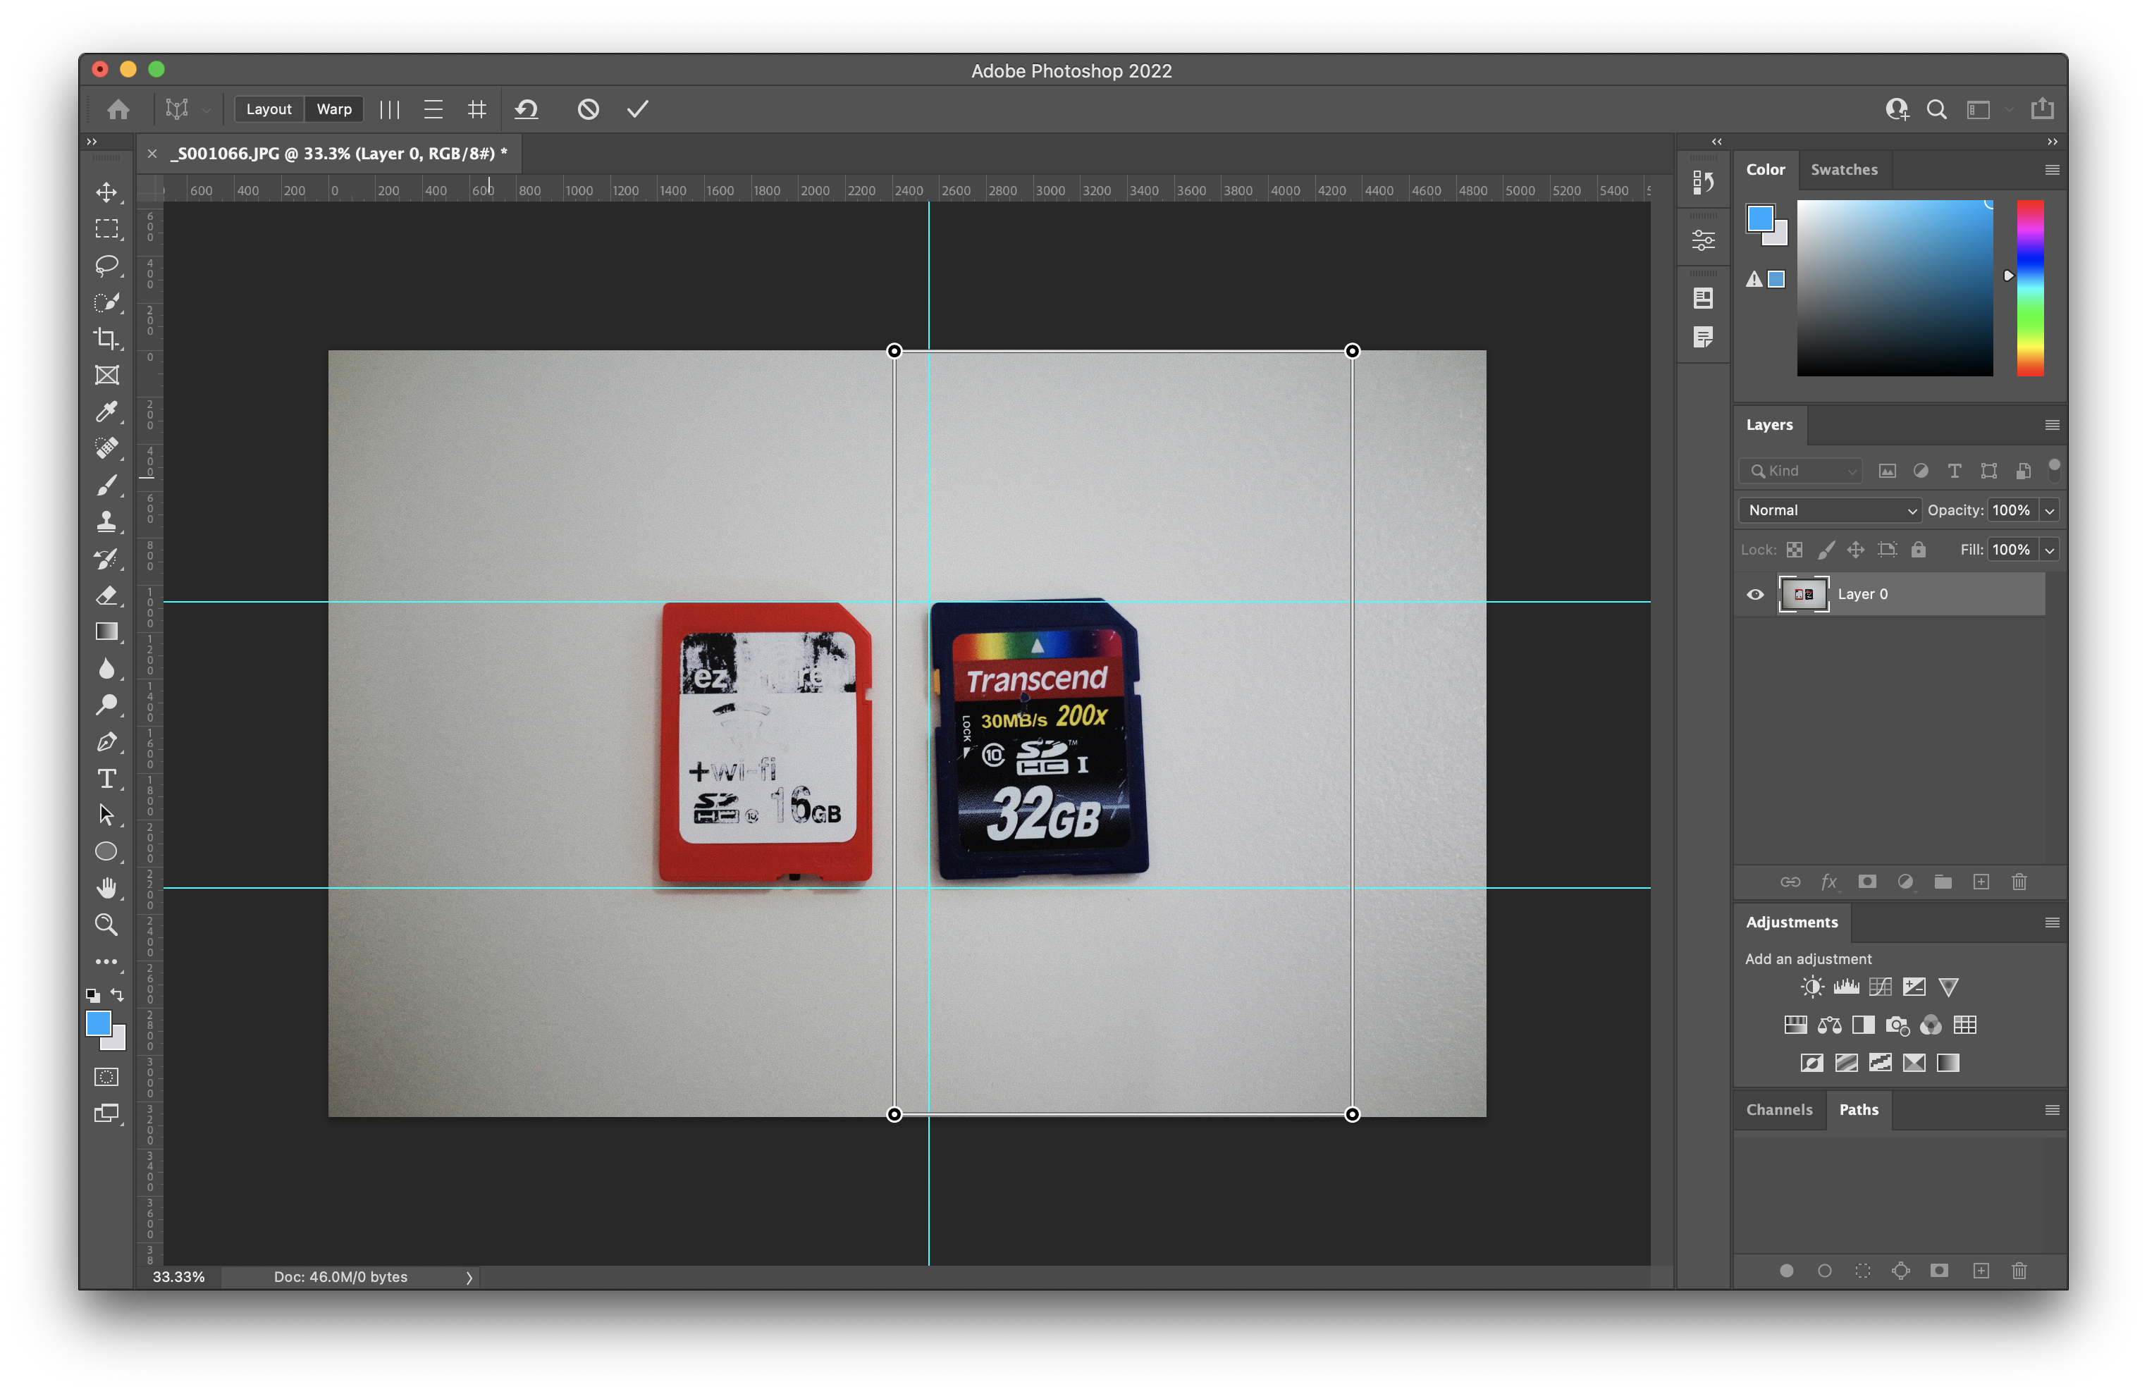2147x1394 pixels.
Task: Commit the warp with checkmark icon
Action: (638, 109)
